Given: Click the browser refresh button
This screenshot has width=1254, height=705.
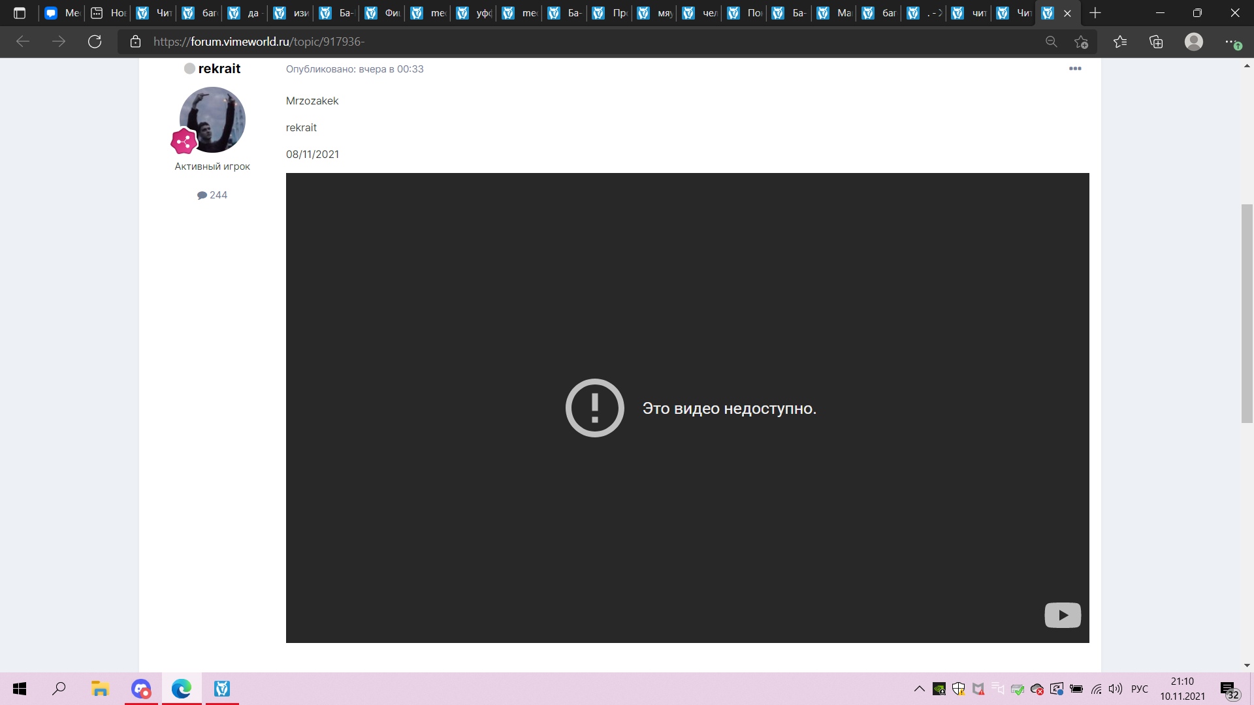Looking at the screenshot, I should (95, 42).
